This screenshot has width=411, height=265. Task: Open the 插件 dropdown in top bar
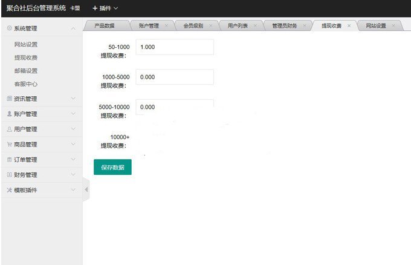[x=105, y=8]
